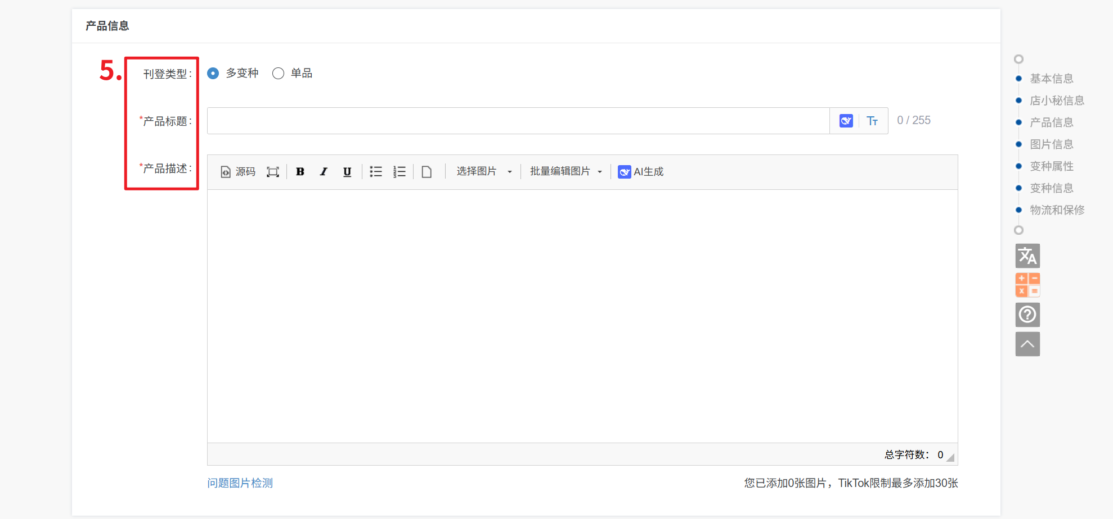This screenshot has height=519, width=1113.
Task: Open the 问题图片检测 link
Action: click(x=240, y=483)
